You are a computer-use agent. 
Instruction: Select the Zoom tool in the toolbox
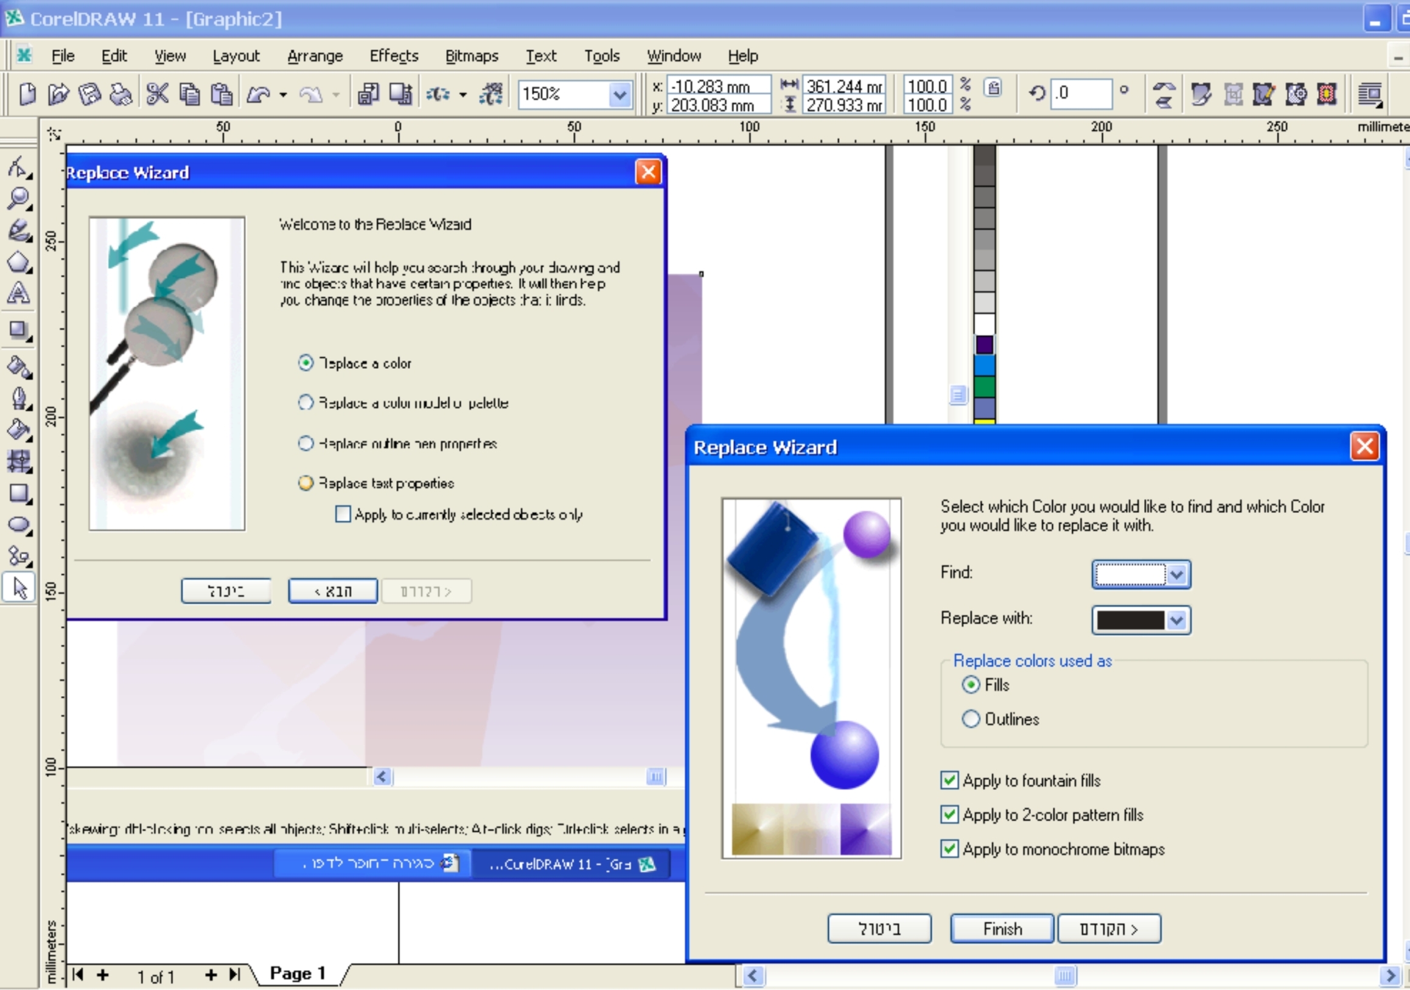[19, 198]
